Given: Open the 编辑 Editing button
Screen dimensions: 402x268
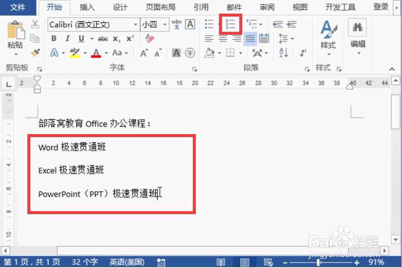Looking at the screenshot, I should click(358, 36).
